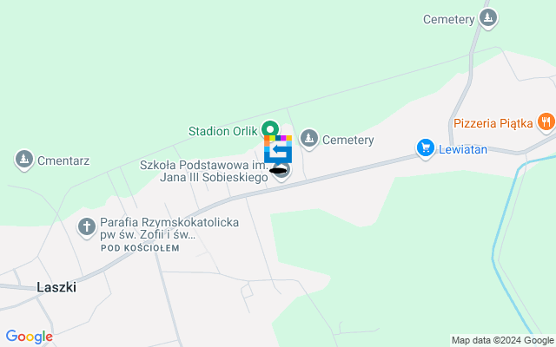
Task: Select the Laszki village name
Action: pyautogui.click(x=56, y=287)
